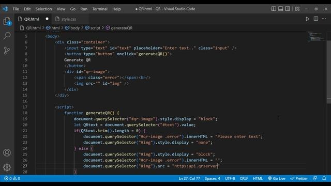
Task: Toggle the primary side bar layout icon
Action: click(x=274, y=9)
